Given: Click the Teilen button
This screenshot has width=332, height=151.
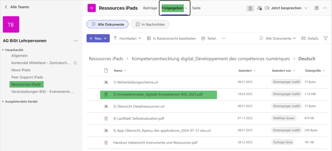Looking at the screenshot, I should click(x=209, y=38).
